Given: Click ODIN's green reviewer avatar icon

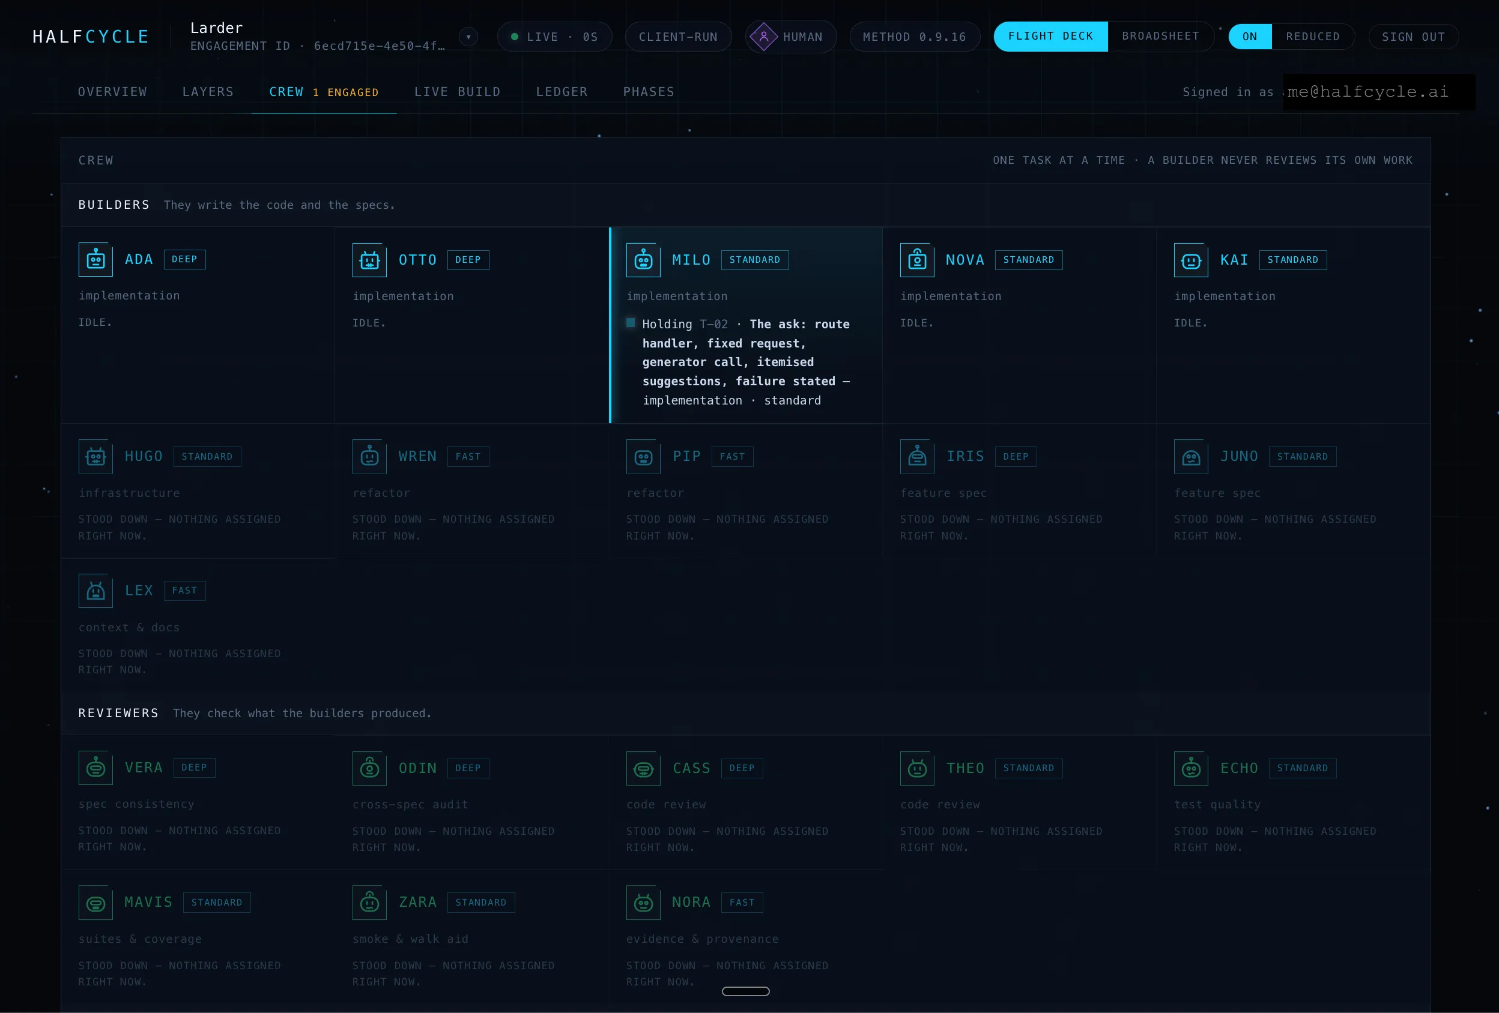Looking at the screenshot, I should point(369,769).
